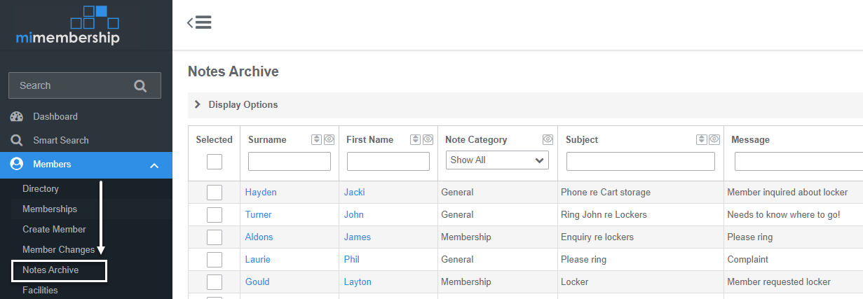
Task: Click subject 'Enquiry re lockers'
Action: (597, 237)
